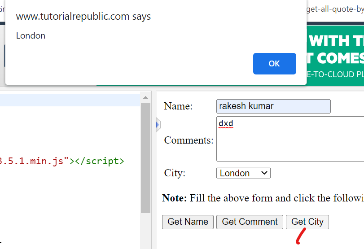Click the Comments: form label
The image size is (364, 249).
pyautogui.click(x=189, y=140)
